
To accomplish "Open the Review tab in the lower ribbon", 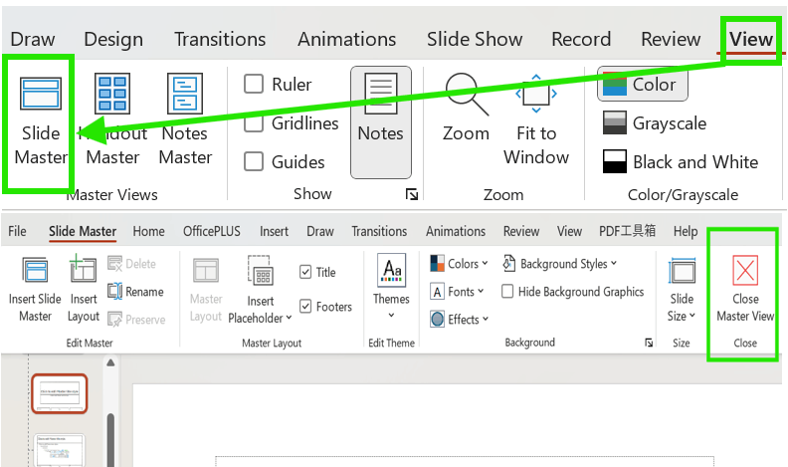I will pyautogui.click(x=521, y=231).
